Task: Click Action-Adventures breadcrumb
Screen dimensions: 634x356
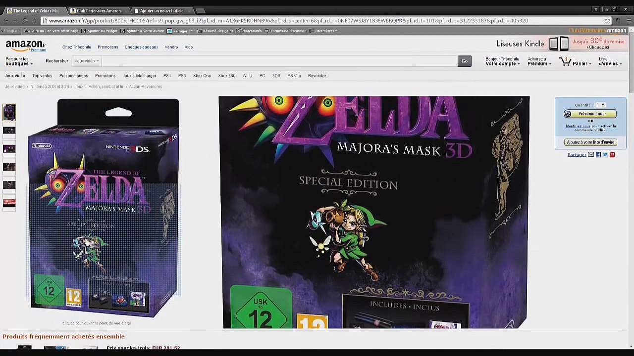Action: (x=146, y=87)
